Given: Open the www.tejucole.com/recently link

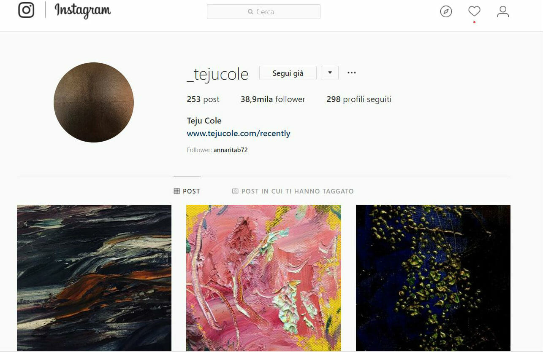Looking at the screenshot, I should coord(239,134).
